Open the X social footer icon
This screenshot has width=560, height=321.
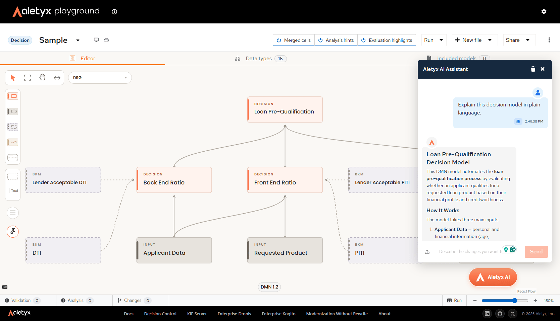click(513, 314)
